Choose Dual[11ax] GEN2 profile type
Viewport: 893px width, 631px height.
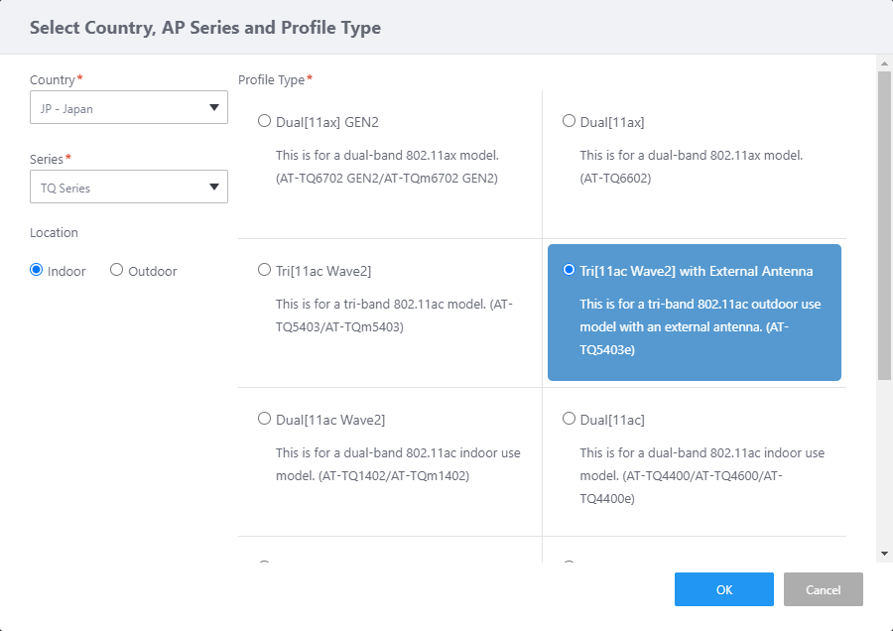click(x=264, y=121)
